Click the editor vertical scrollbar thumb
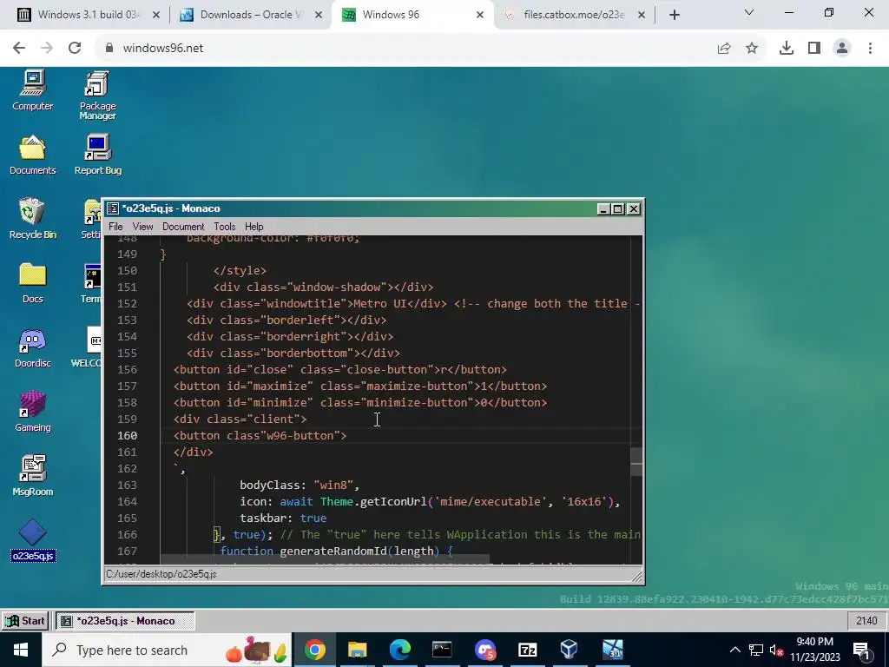The height and width of the screenshot is (667, 889). point(636,461)
